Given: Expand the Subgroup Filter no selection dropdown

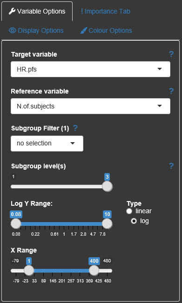Looking at the screenshot, I should (47, 144).
